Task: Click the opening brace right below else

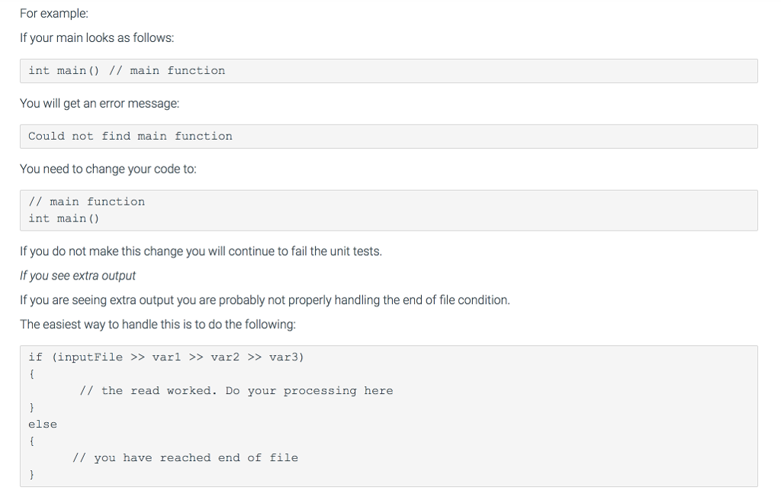Action: pos(31,441)
